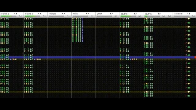
Task: Select V01 effect beside C#3 0E
Action: 15,59
